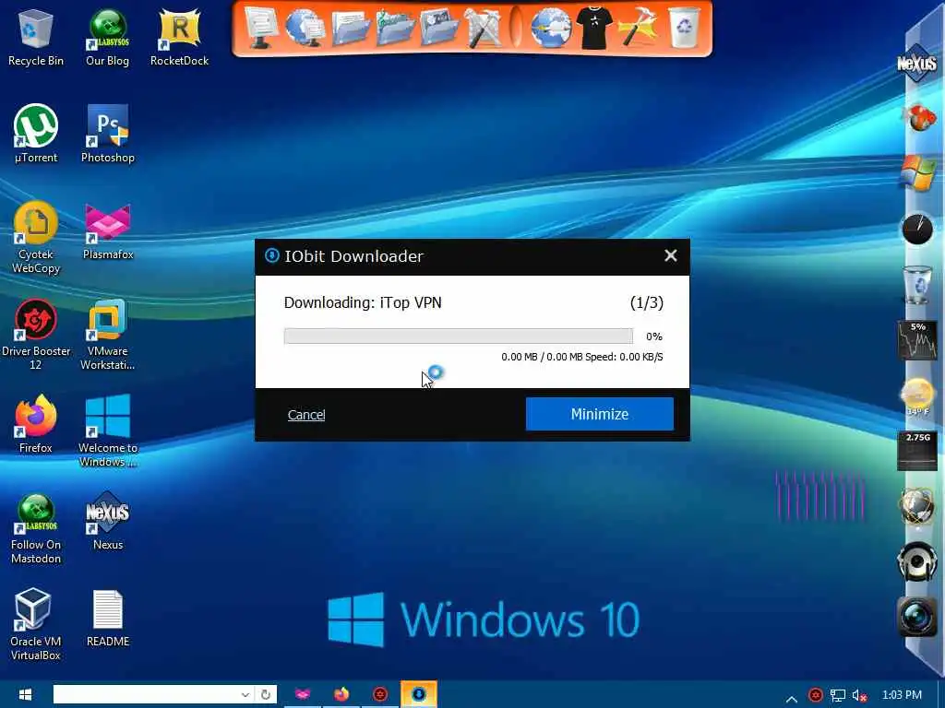
Task: Click the goldfish icon on the side dock
Action: (918, 117)
